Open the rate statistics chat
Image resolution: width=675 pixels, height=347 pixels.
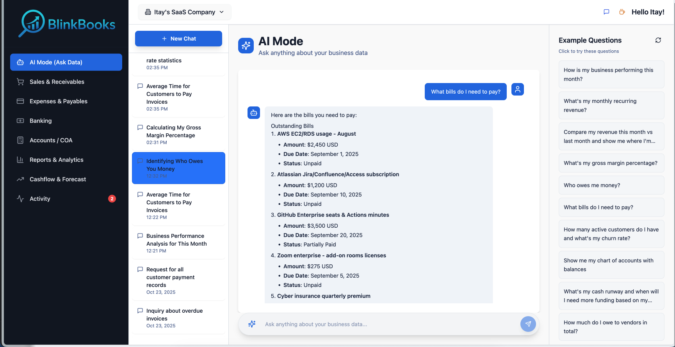(178, 64)
